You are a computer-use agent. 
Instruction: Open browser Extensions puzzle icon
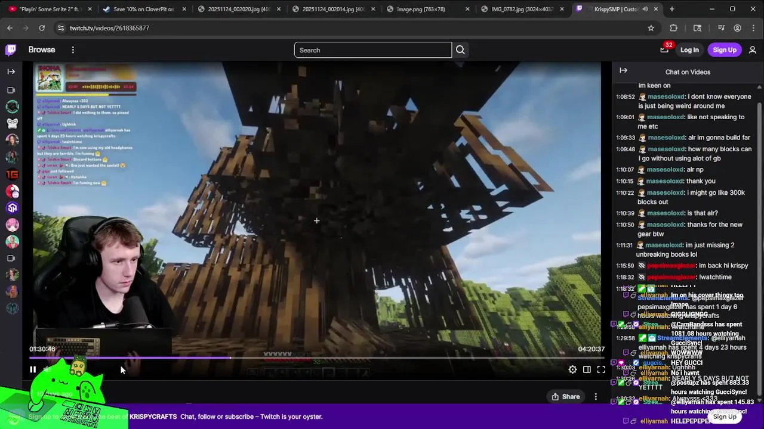(674, 28)
